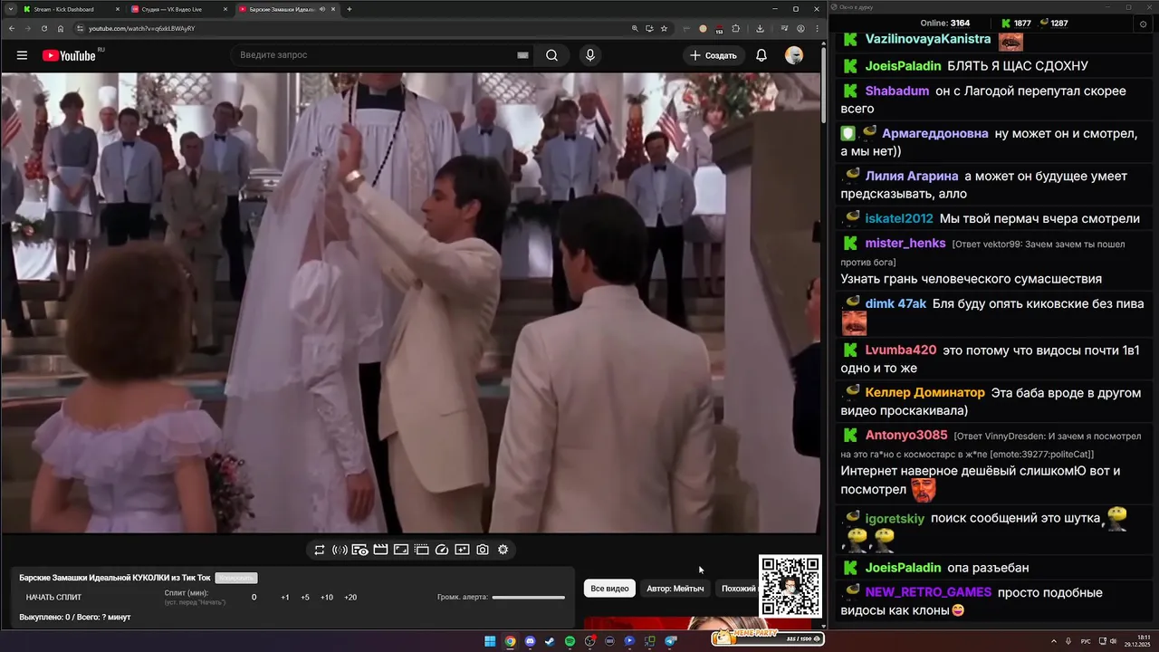Switch to the Студия — VK Видео Live tab
The height and width of the screenshot is (652, 1159).
click(x=177, y=9)
